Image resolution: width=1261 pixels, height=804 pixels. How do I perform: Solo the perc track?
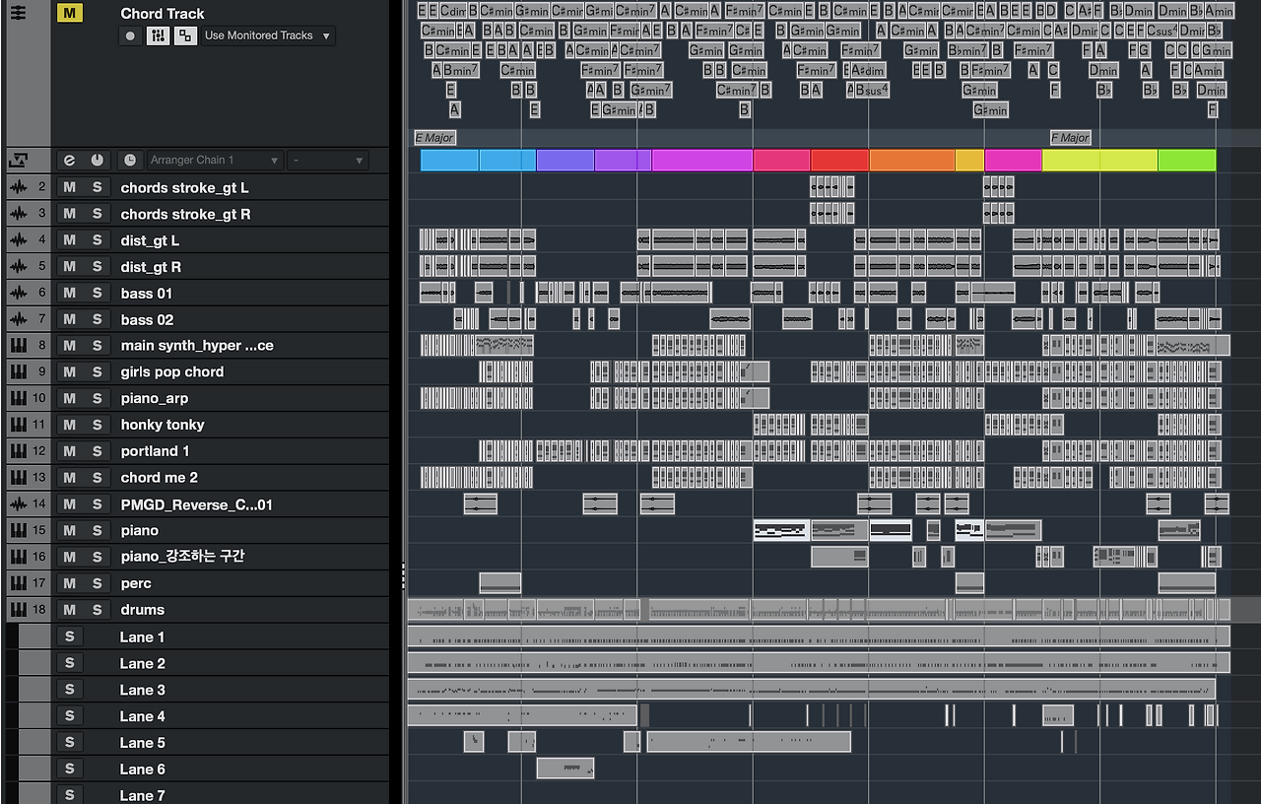[97, 583]
